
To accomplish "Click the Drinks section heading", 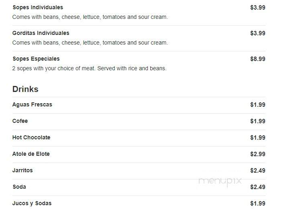I will [x=25, y=89].
